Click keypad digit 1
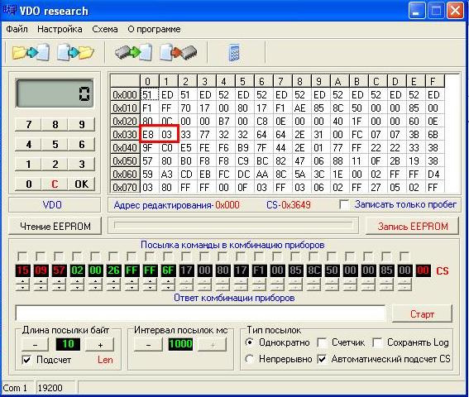The image size is (469, 397). (28, 165)
